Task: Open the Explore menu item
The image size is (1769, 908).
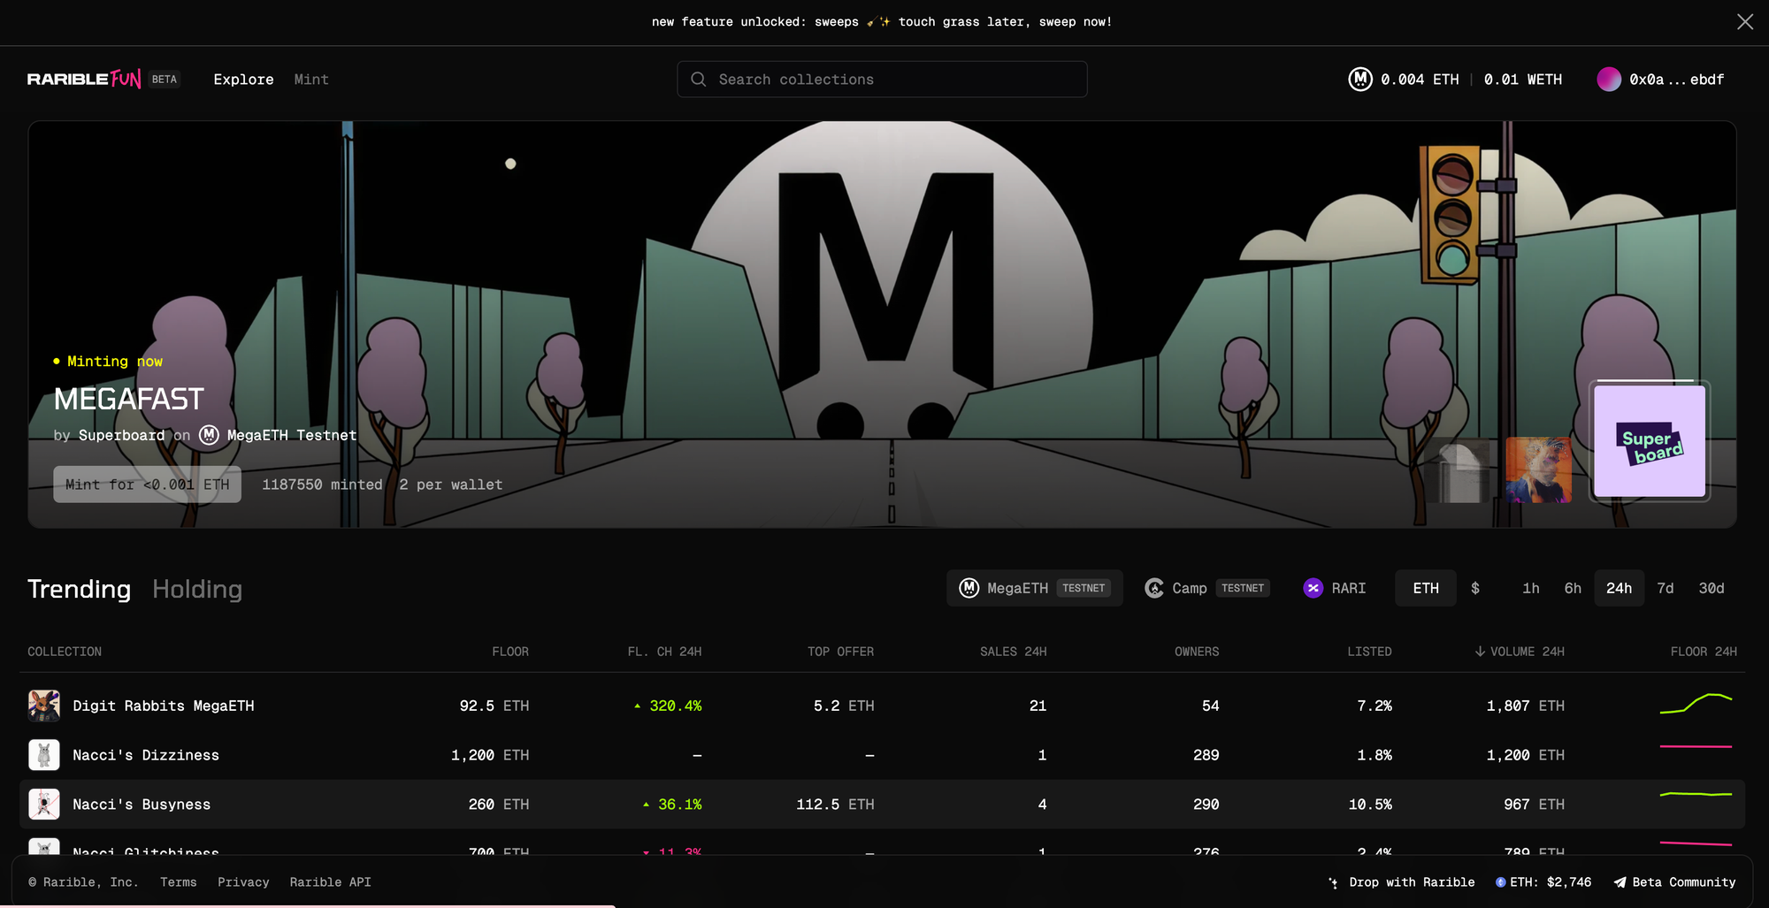Action: pyautogui.click(x=243, y=80)
